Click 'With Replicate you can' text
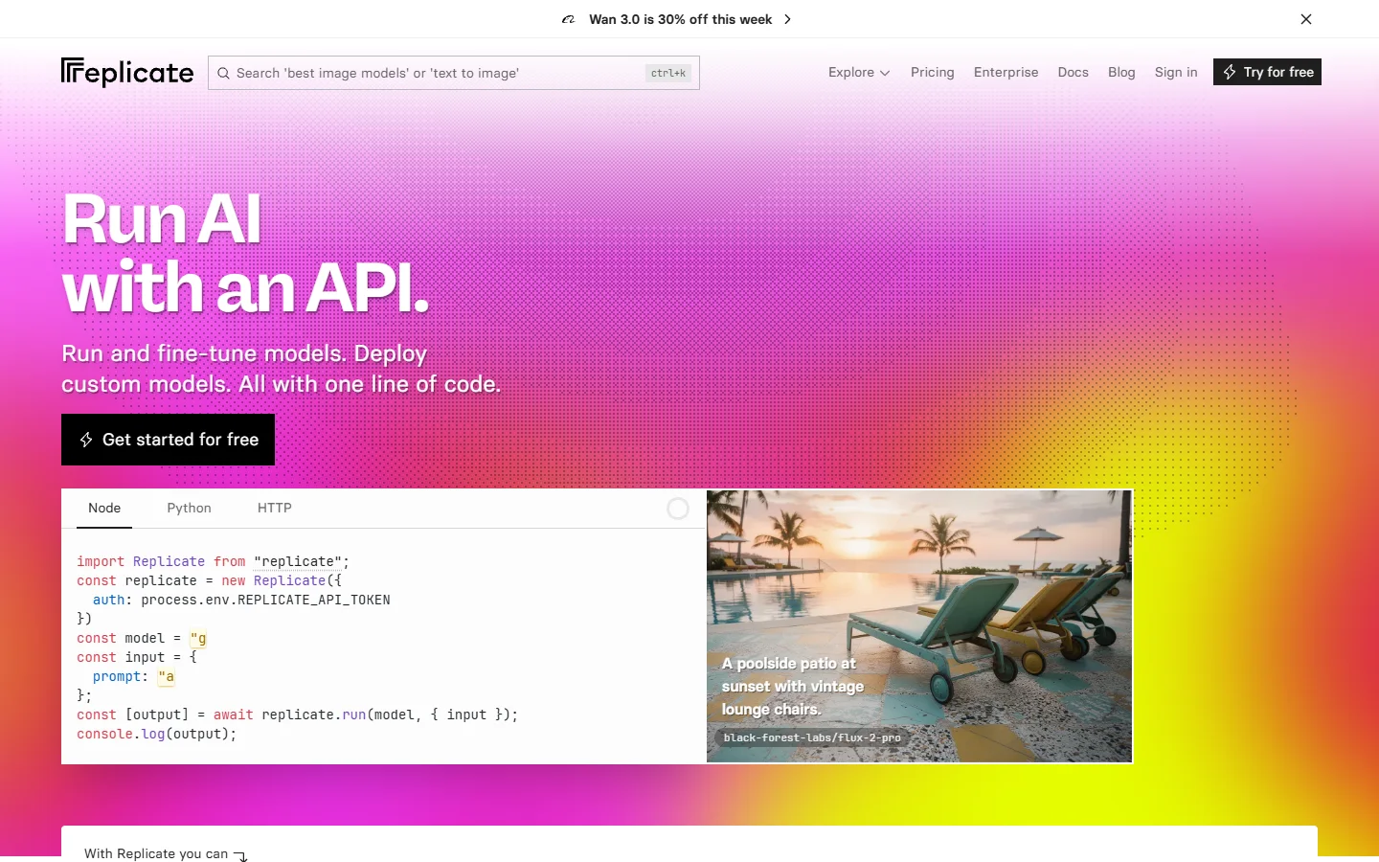Screen dimensions: 1379x862 pos(156,853)
